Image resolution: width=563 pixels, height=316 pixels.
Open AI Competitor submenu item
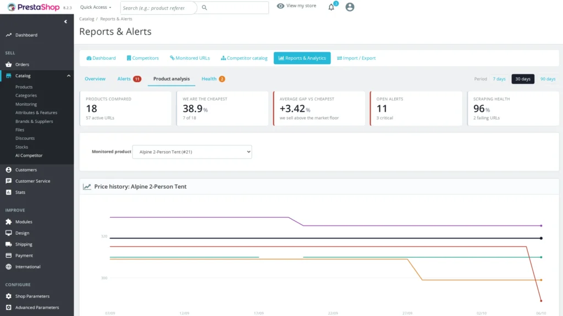[x=29, y=155]
